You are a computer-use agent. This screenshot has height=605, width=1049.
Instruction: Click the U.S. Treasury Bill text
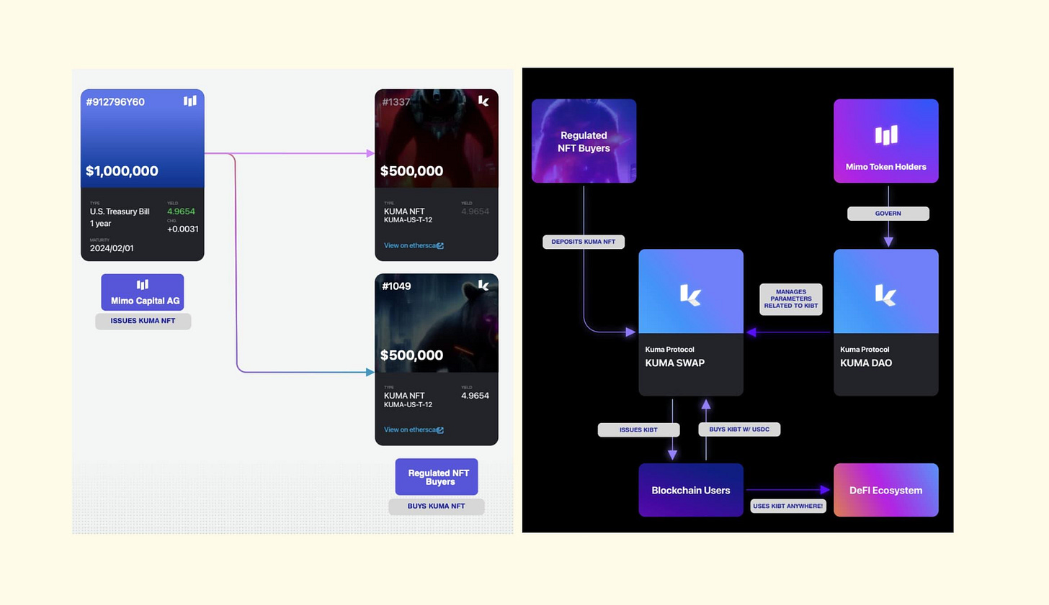tap(120, 211)
